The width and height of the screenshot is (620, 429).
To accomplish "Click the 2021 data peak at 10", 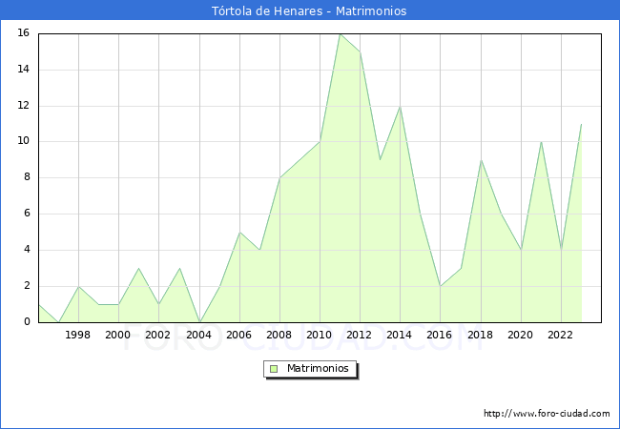I will pyautogui.click(x=541, y=142).
